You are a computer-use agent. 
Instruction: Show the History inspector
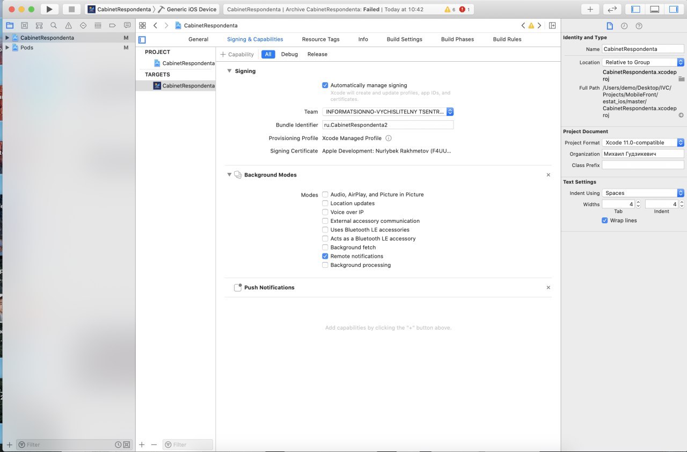pos(624,26)
